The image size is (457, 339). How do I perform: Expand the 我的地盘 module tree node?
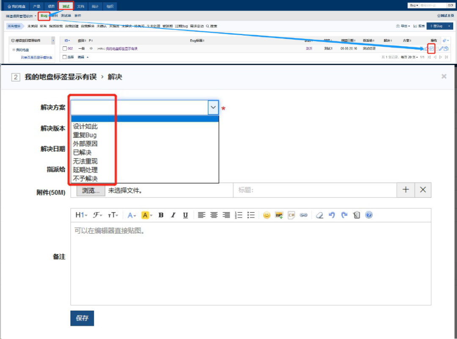(x=14, y=50)
